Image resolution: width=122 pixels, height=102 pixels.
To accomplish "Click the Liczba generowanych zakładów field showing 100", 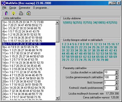I will tap(109, 77).
